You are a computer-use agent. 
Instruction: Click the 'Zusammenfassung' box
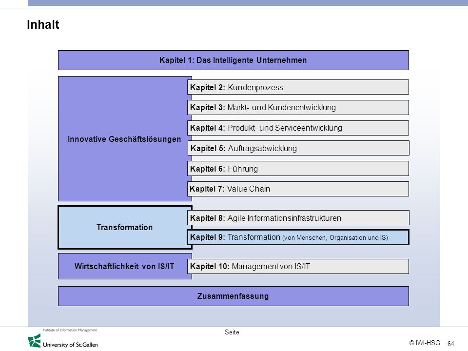(x=234, y=296)
